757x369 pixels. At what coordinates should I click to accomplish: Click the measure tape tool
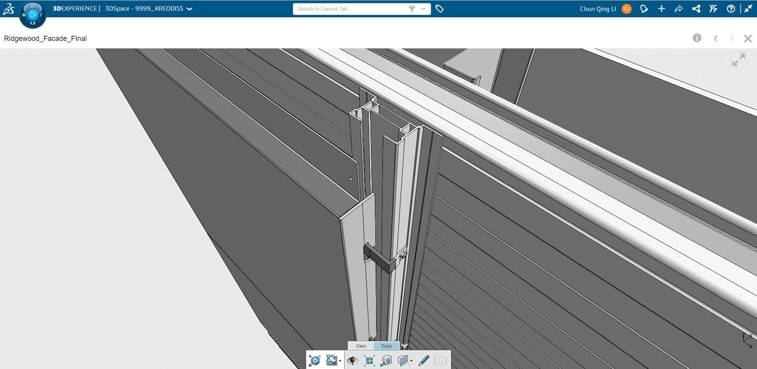(x=386, y=360)
